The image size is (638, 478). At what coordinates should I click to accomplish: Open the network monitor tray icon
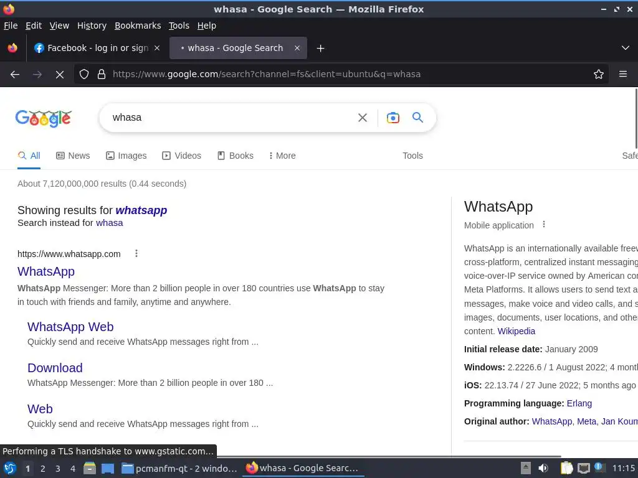point(583,468)
